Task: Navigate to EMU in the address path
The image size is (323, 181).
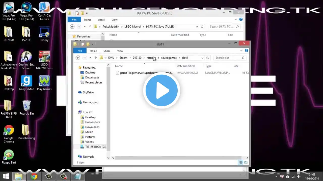Action: coord(111,58)
